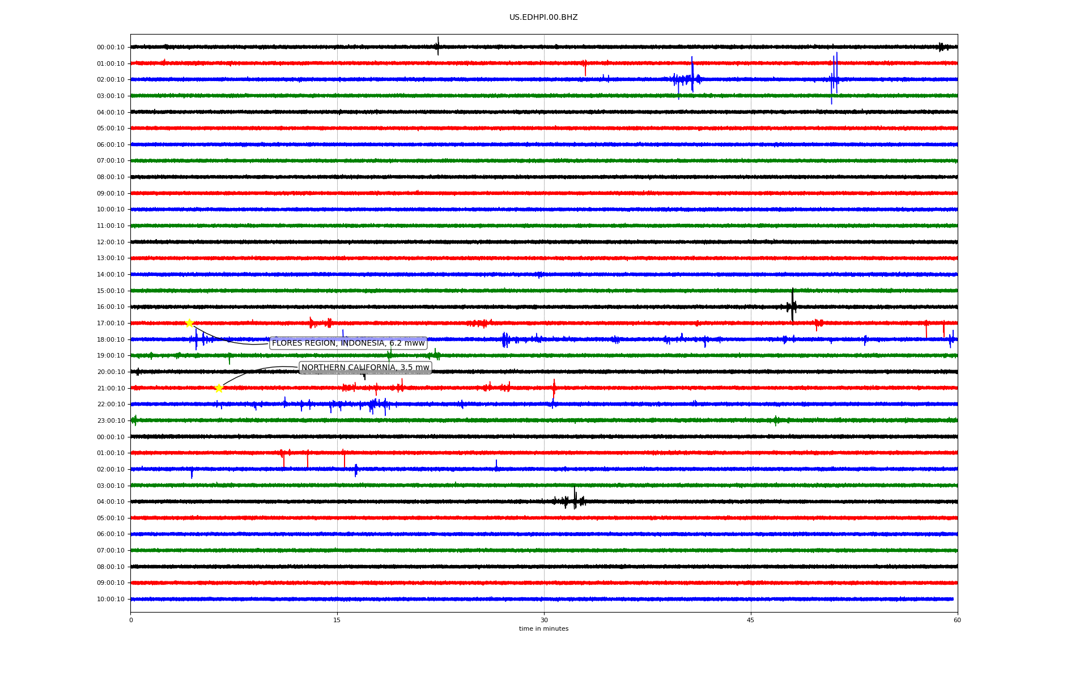Click the Flores Region Indonesia annotation label
Viewport: 1088px width, 680px height.
[x=348, y=343]
